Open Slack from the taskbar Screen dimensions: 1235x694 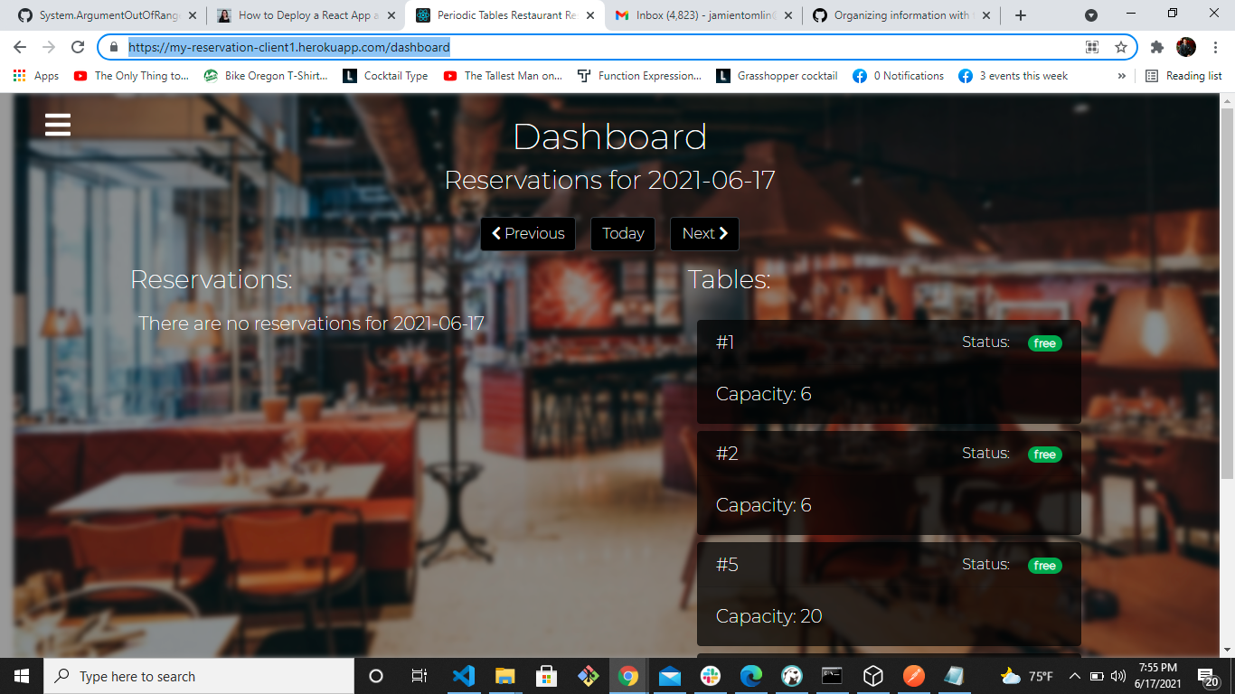(711, 676)
